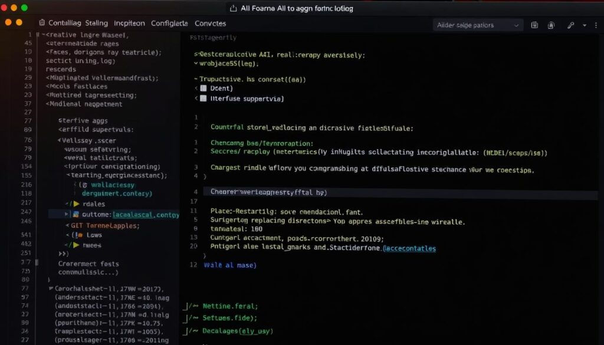This screenshot has width=604, height=345.
Task: Click the document copy icon in the top-right toolbar
Action: tap(552, 25)
